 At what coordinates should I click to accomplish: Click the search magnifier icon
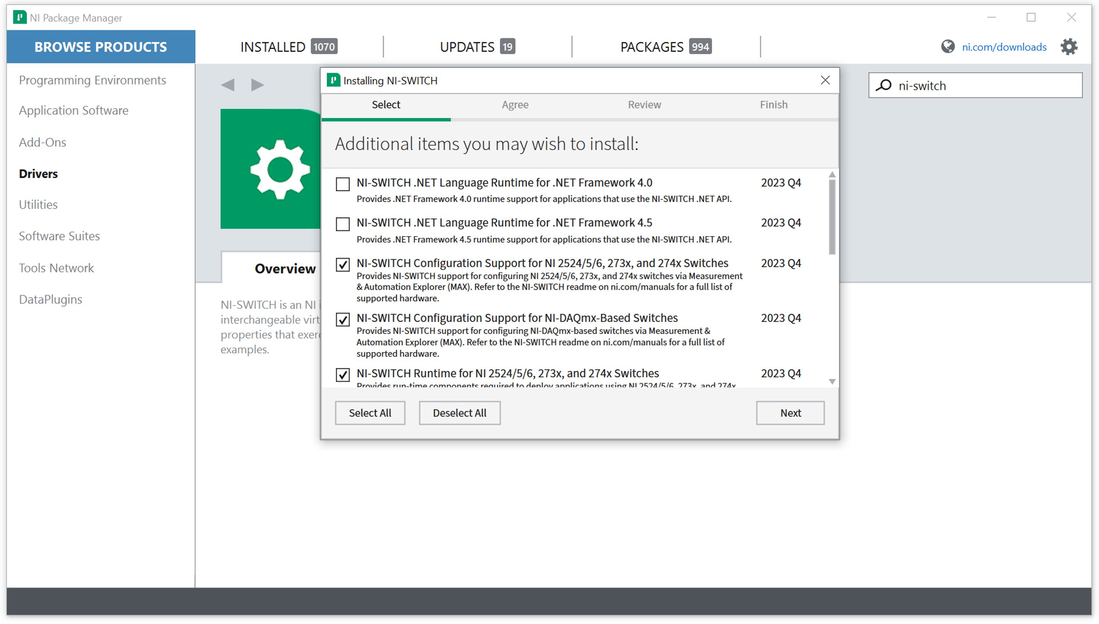tap(883, 85)
